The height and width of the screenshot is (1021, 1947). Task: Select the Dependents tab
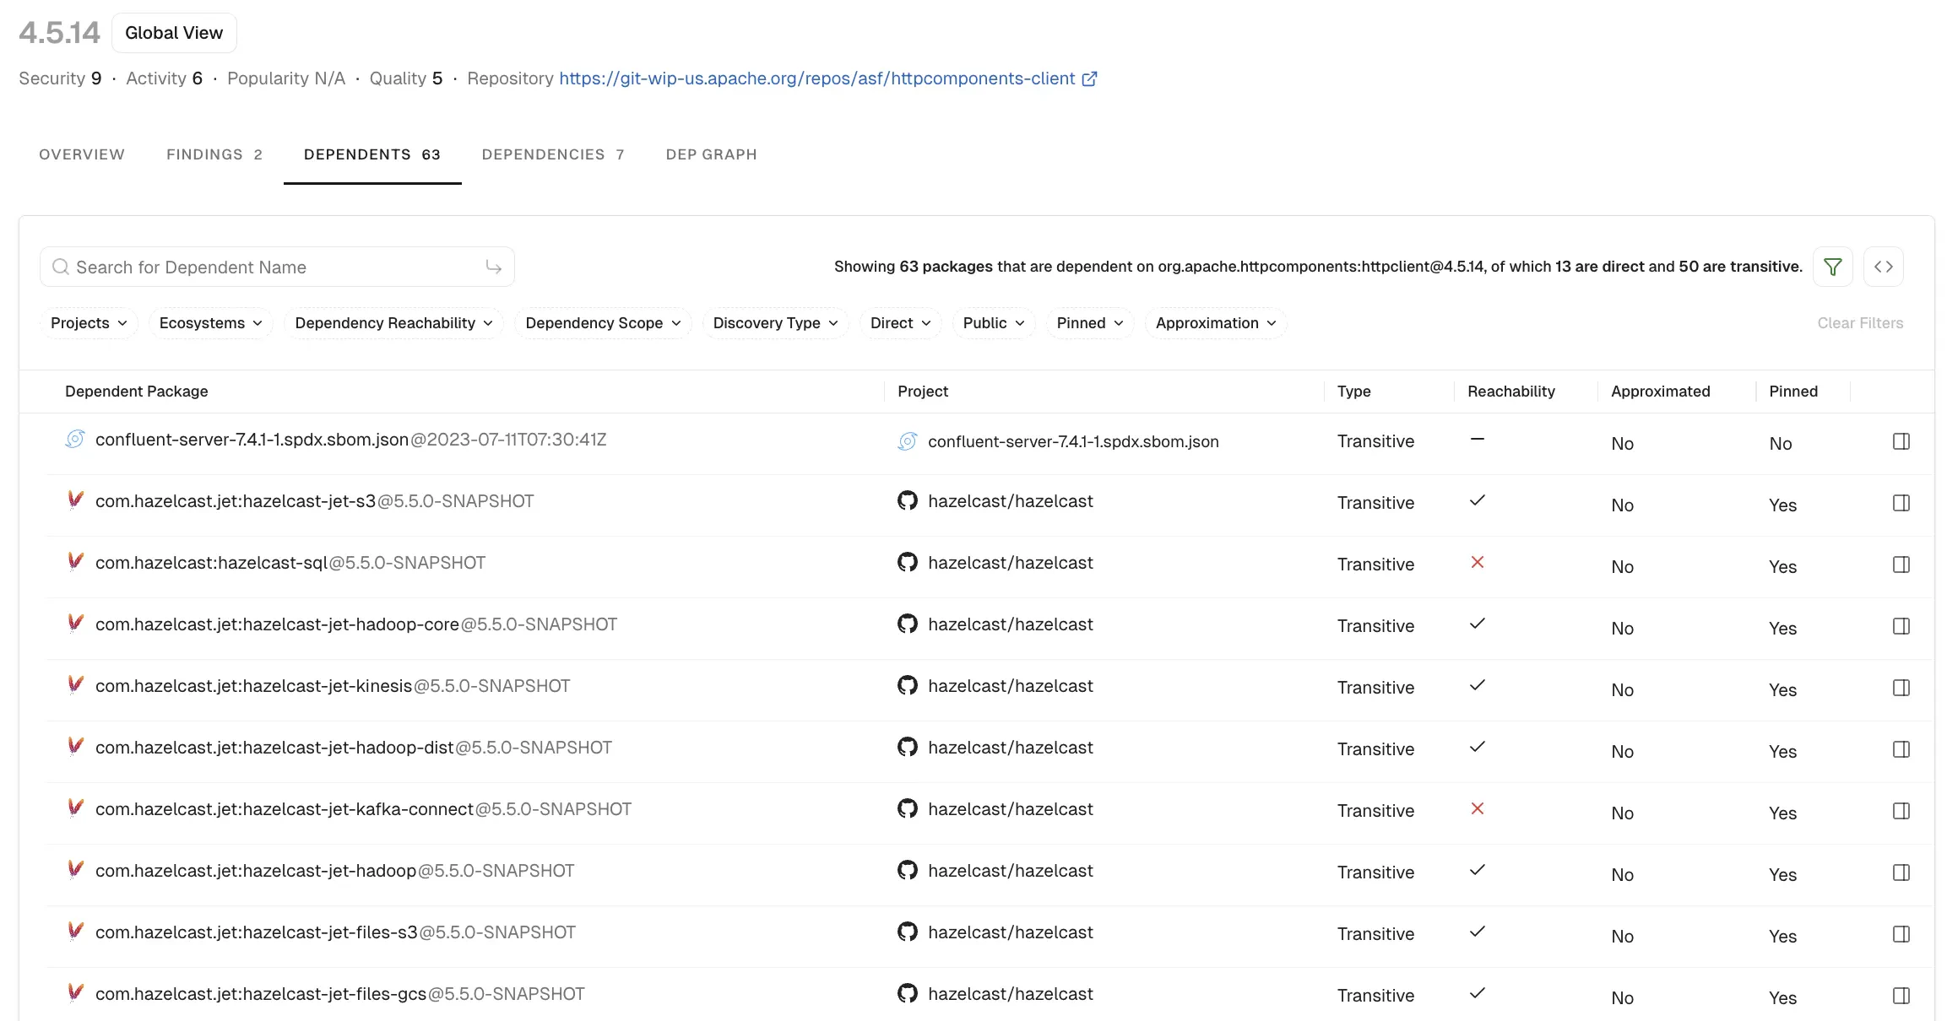[372, 154]
